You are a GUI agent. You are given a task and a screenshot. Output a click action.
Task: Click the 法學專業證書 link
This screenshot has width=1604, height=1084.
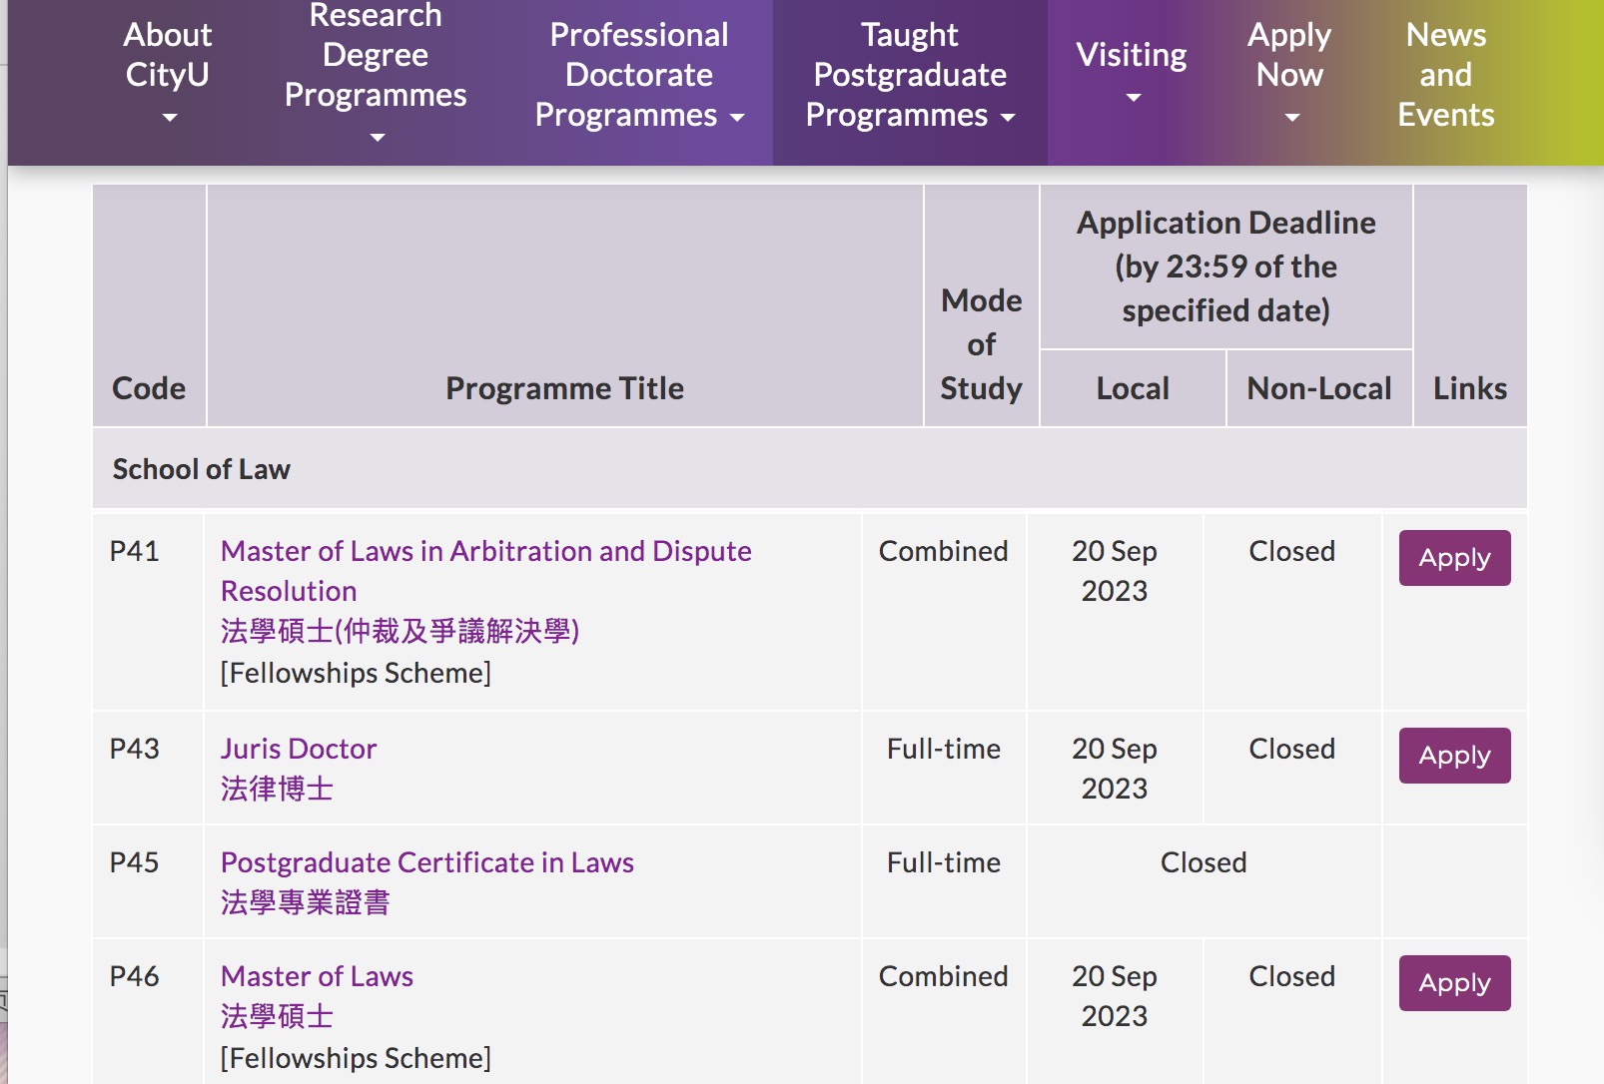click(x=305, y=902)
